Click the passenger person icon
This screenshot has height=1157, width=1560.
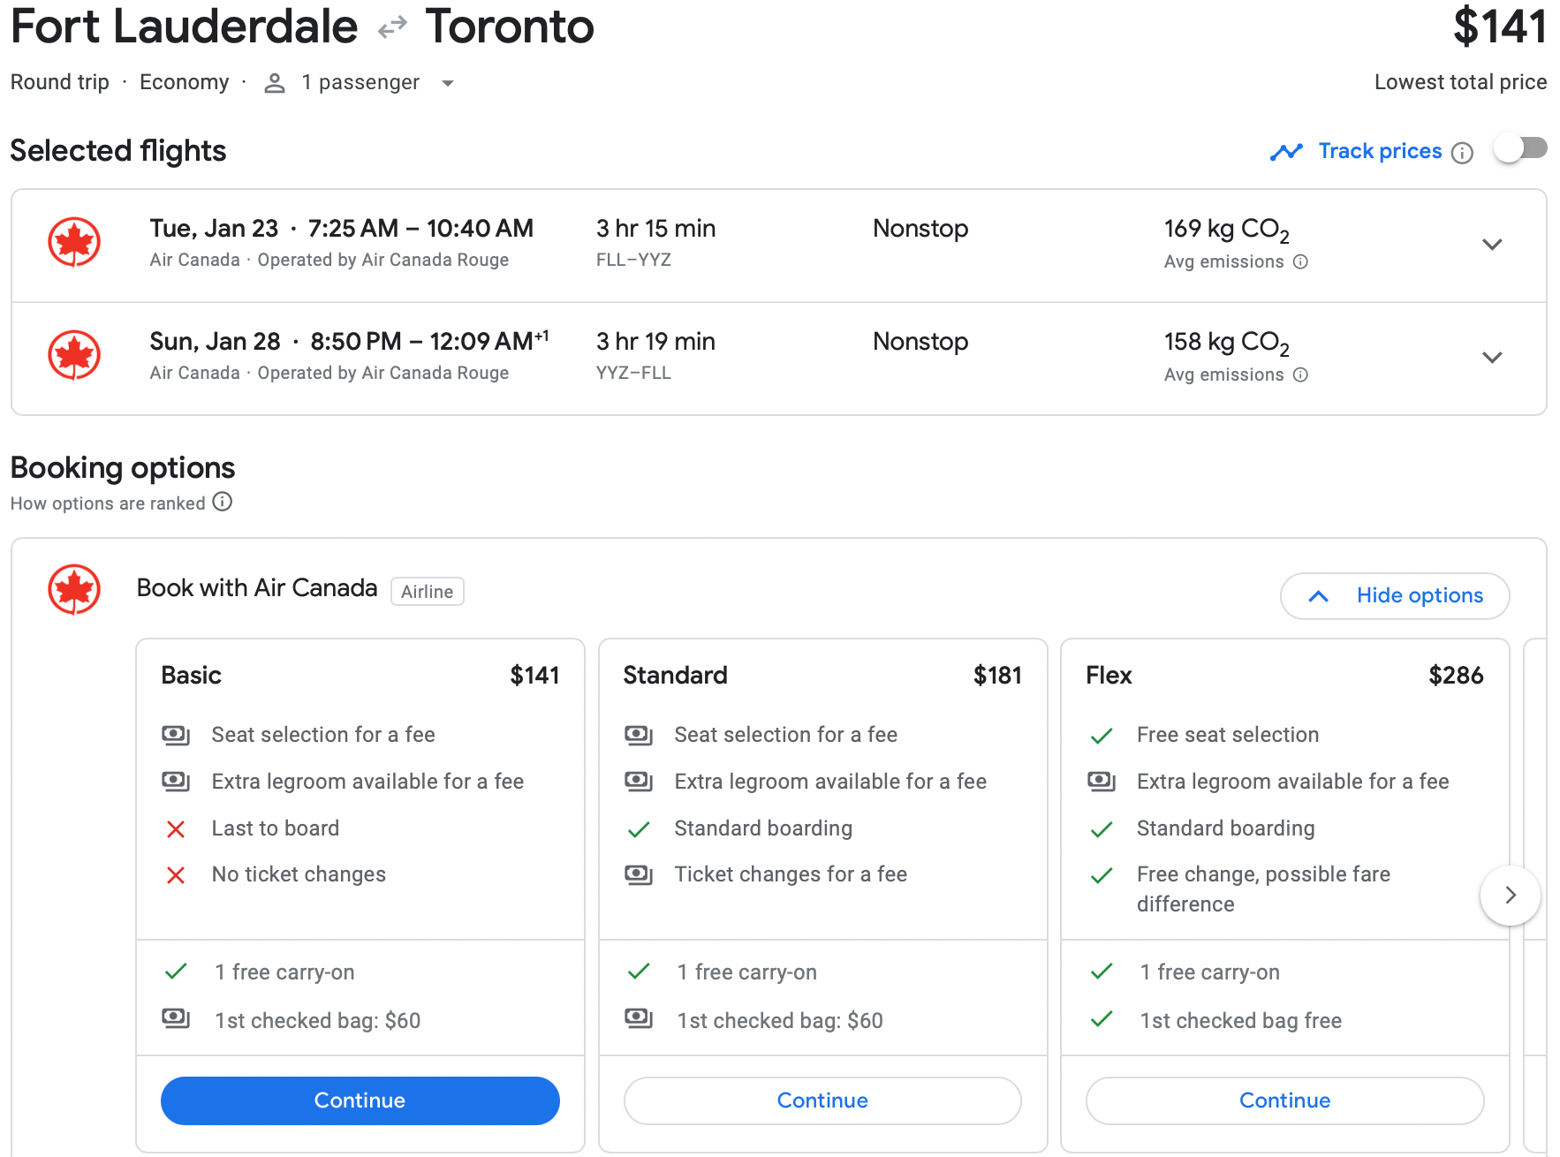[275, 83]
